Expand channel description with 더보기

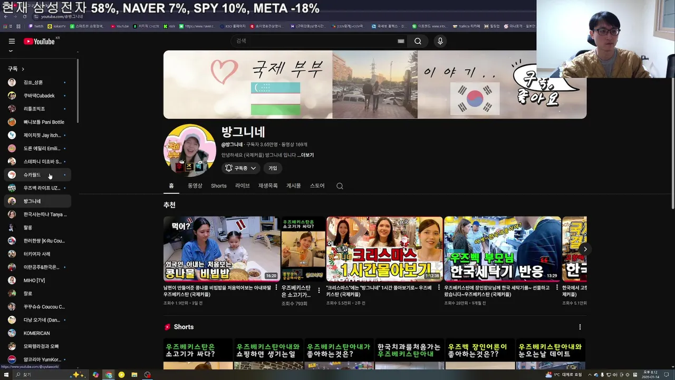305,155
